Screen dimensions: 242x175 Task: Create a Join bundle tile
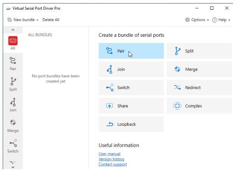[x=131, y=69]
